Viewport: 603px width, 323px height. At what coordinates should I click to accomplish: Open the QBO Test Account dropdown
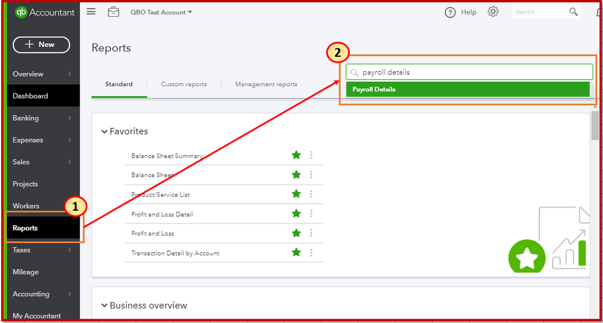tap(161, 12)
